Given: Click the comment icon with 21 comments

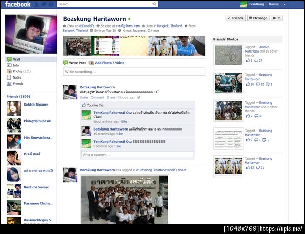Looking at the screenshot, I should [258, 168].
